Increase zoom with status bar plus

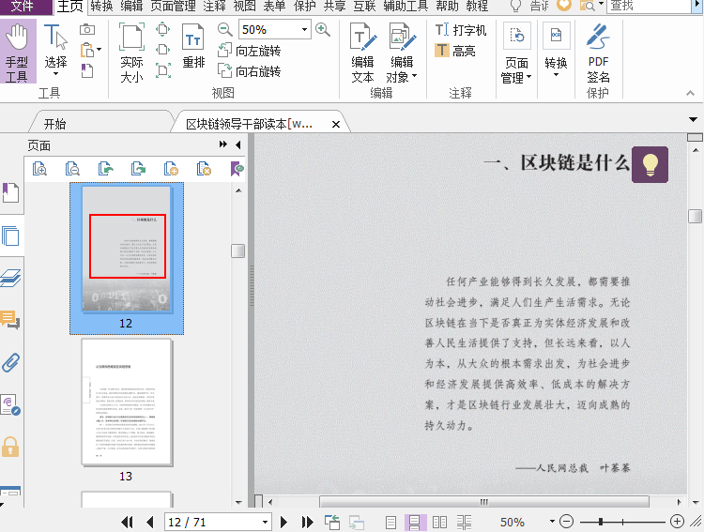pos(677,522)
